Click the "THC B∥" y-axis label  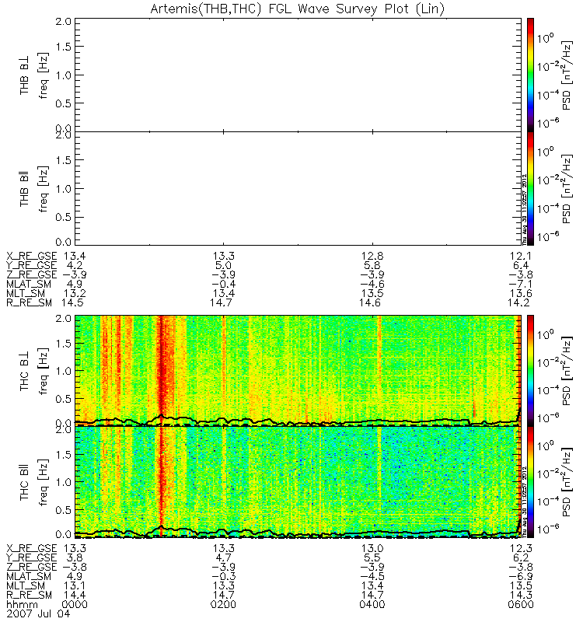[24, 481]
